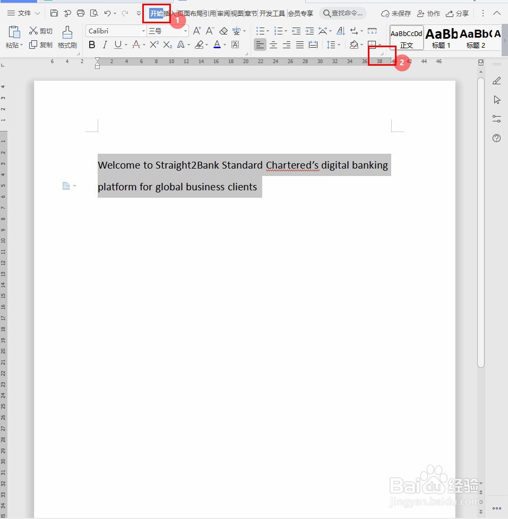508x519 pixels.
Task: Open numbered list style dropdown
Action: [286, 31]
